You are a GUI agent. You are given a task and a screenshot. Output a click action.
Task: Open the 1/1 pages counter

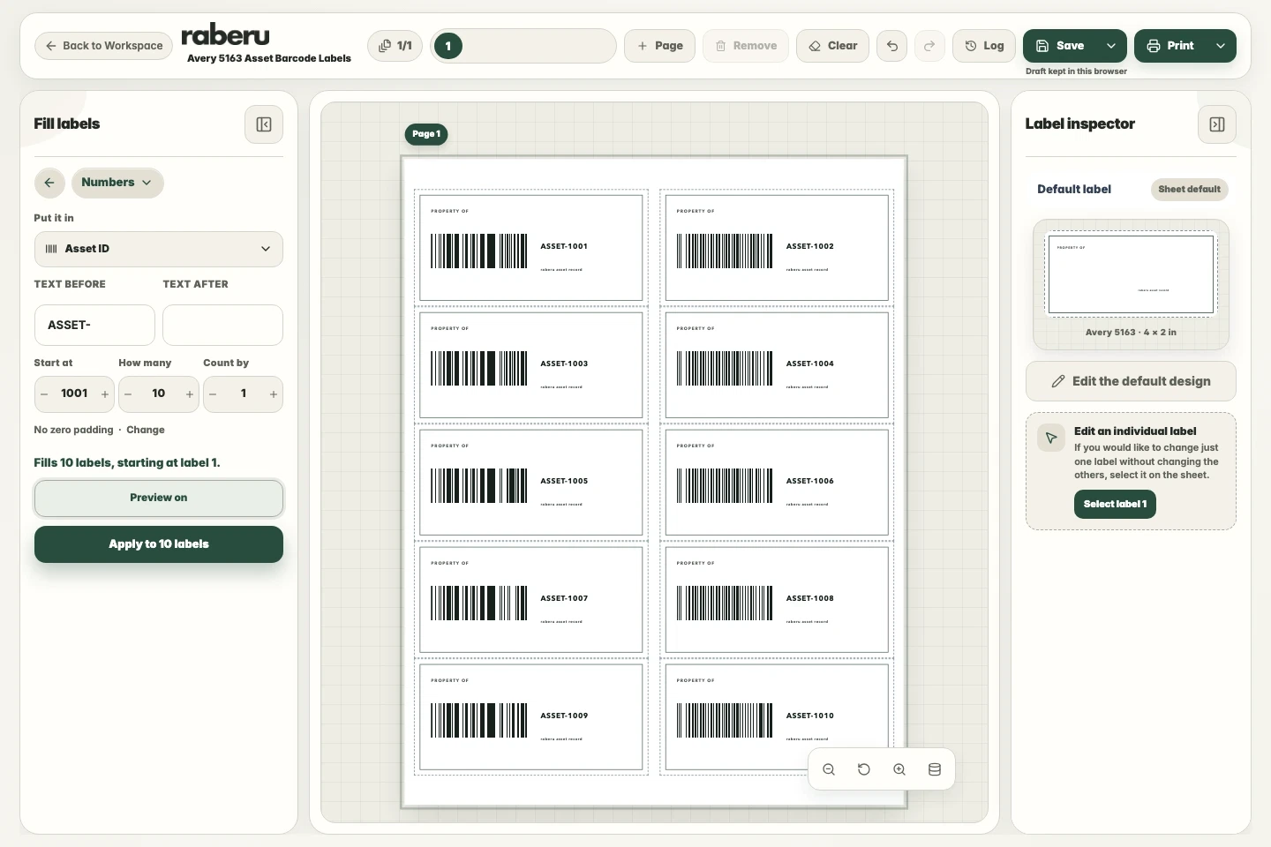point(395,46)
